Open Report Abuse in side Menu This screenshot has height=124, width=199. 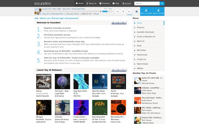[148, 64]
